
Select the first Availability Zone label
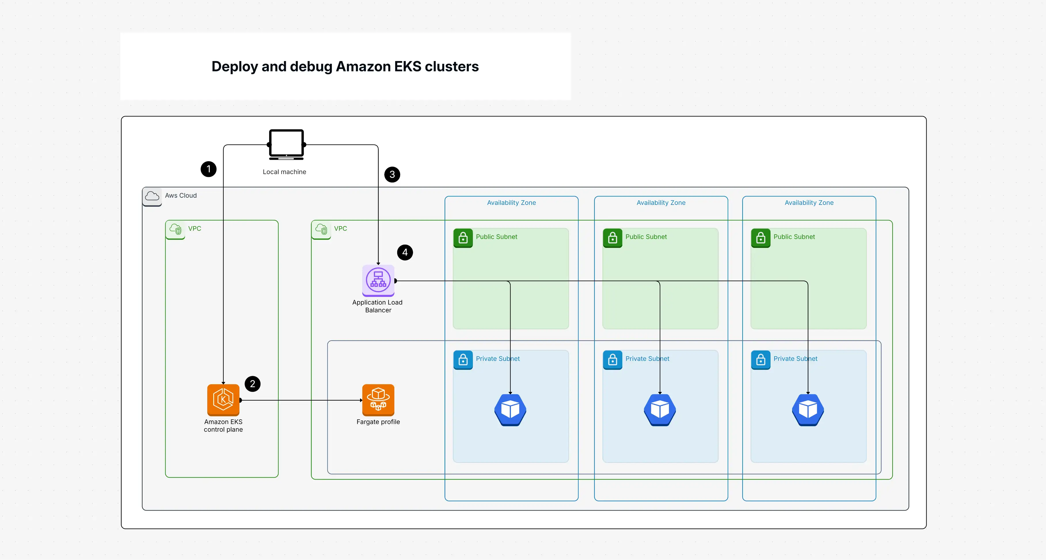pyautogui.click(x=511, y=203)
